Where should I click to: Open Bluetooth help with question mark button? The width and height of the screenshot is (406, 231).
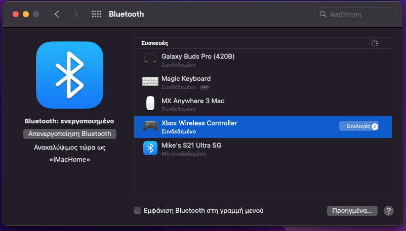389,211
